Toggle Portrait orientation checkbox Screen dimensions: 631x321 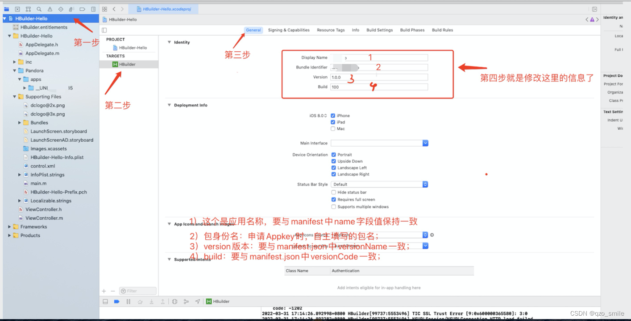(334, 155)
